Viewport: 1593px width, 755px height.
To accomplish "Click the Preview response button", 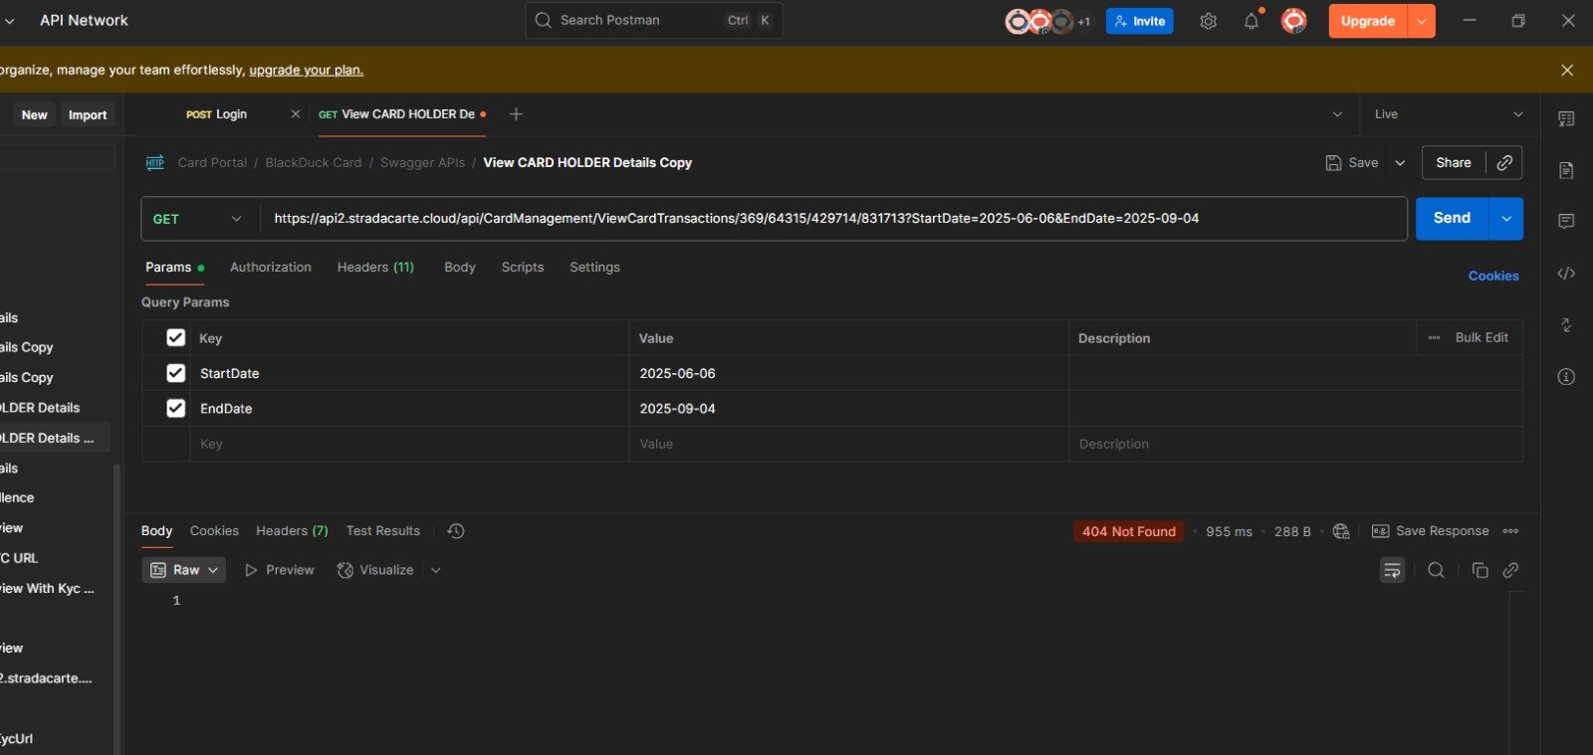I will 279,570.
